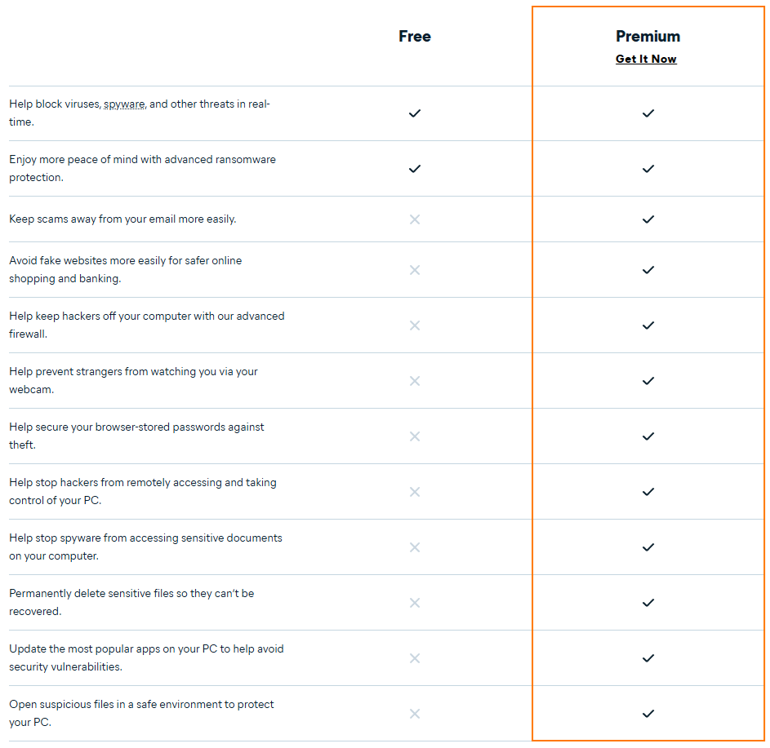
Task: Click the underlined word spyware in first row
Action: [124, 104]
